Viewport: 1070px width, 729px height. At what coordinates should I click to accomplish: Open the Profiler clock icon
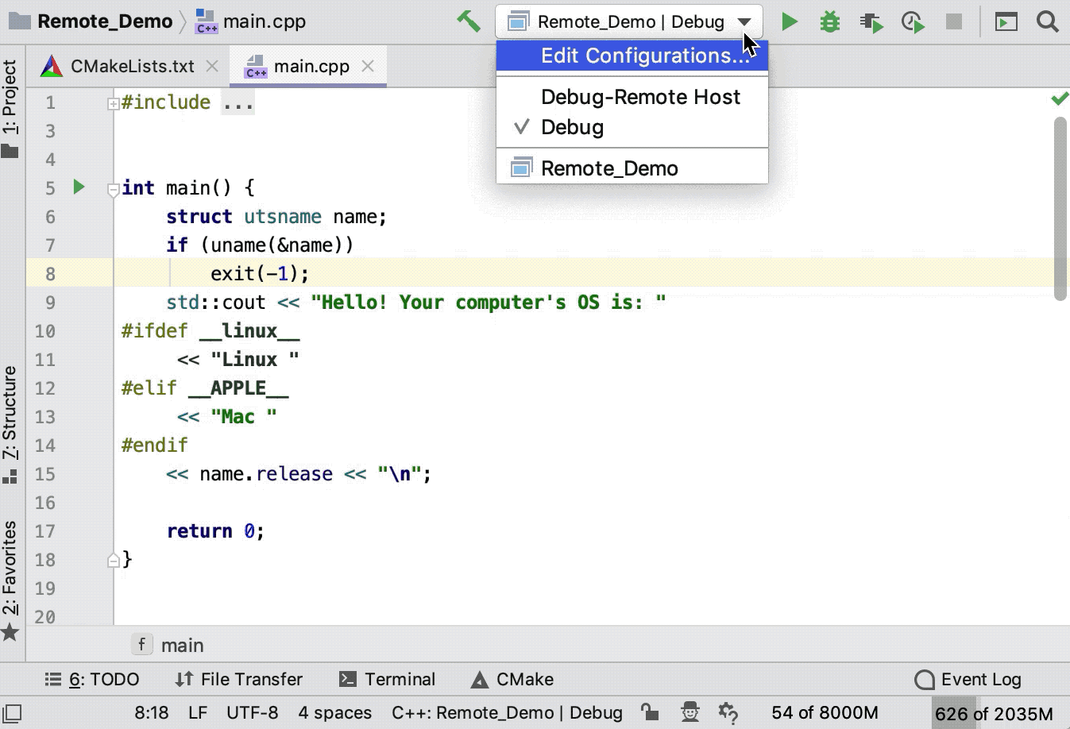point(912,21)
